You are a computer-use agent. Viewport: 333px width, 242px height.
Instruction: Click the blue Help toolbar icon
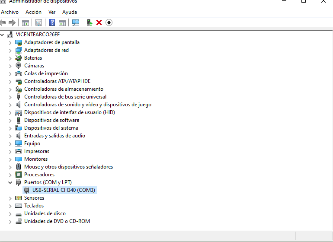coord(52,22)
